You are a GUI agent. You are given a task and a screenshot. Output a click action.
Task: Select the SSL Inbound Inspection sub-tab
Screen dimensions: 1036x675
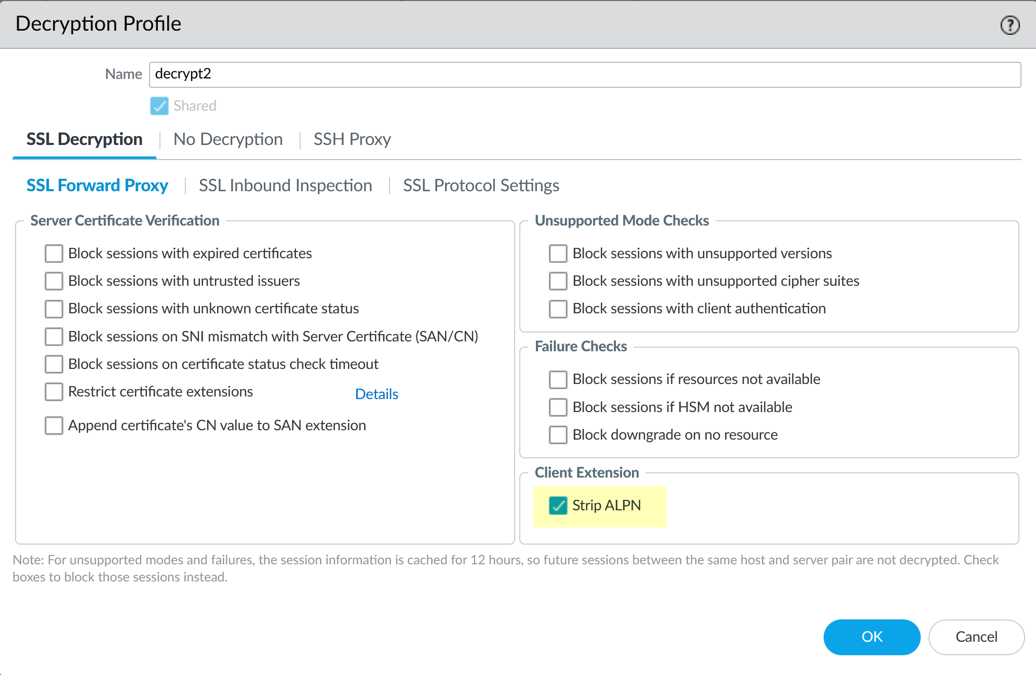click(285, 186)
